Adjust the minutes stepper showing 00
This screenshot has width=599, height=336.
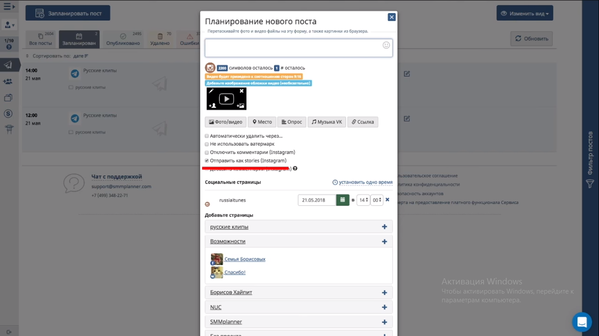click(x=377, y=200)
